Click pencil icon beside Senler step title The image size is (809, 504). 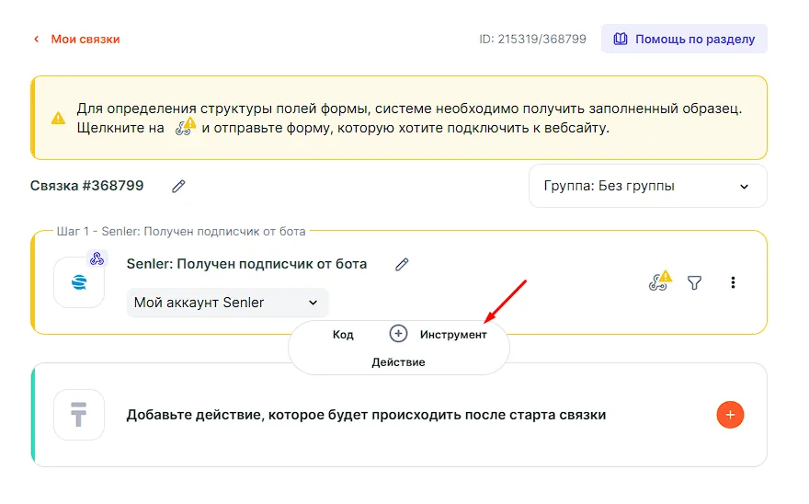401,265
